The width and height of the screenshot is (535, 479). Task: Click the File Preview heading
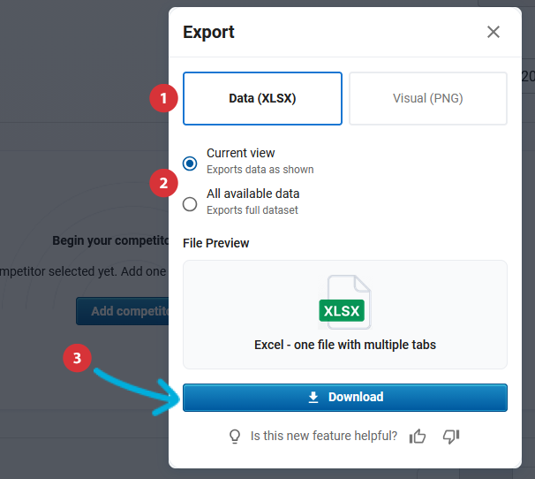[x=216, y=243]
